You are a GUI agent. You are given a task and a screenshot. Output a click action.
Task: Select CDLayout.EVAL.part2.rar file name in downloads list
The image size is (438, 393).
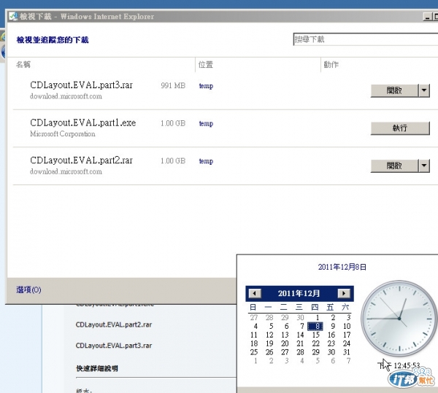(81, 160)
